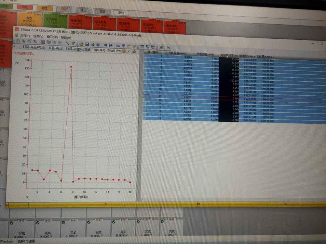Click green check on channel 8-4

63,222
